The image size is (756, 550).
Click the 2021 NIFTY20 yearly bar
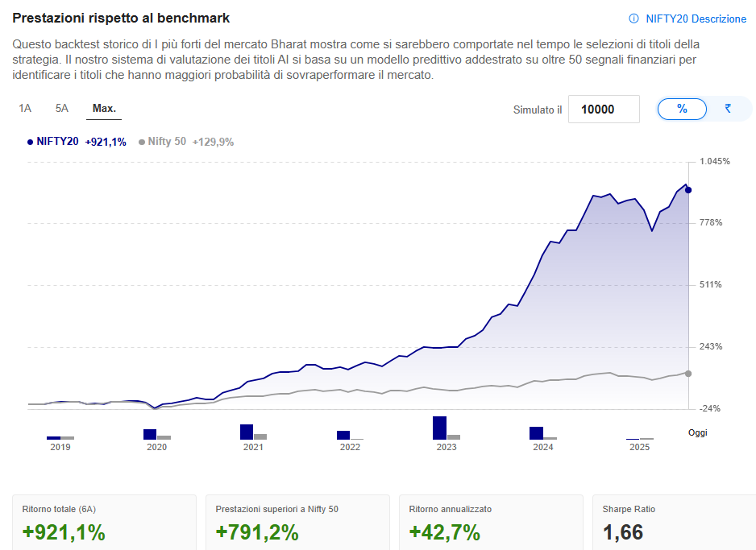point(247,432)
